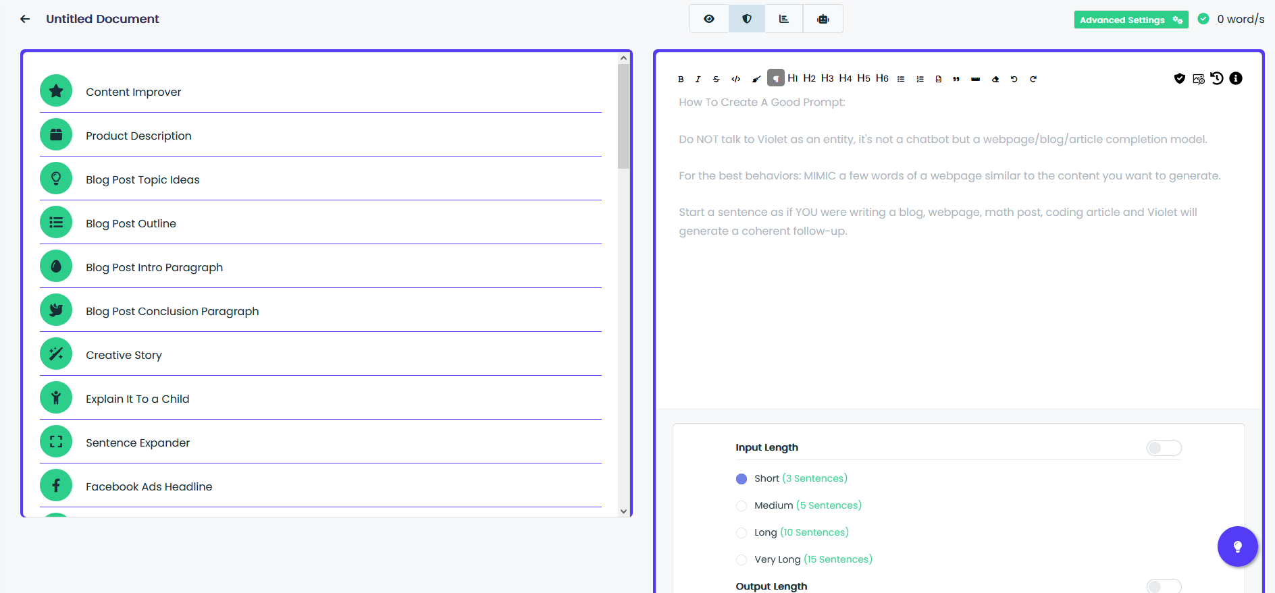Select the Content Improver template
The image size is (1275, 593).
[x=321, y=92]
